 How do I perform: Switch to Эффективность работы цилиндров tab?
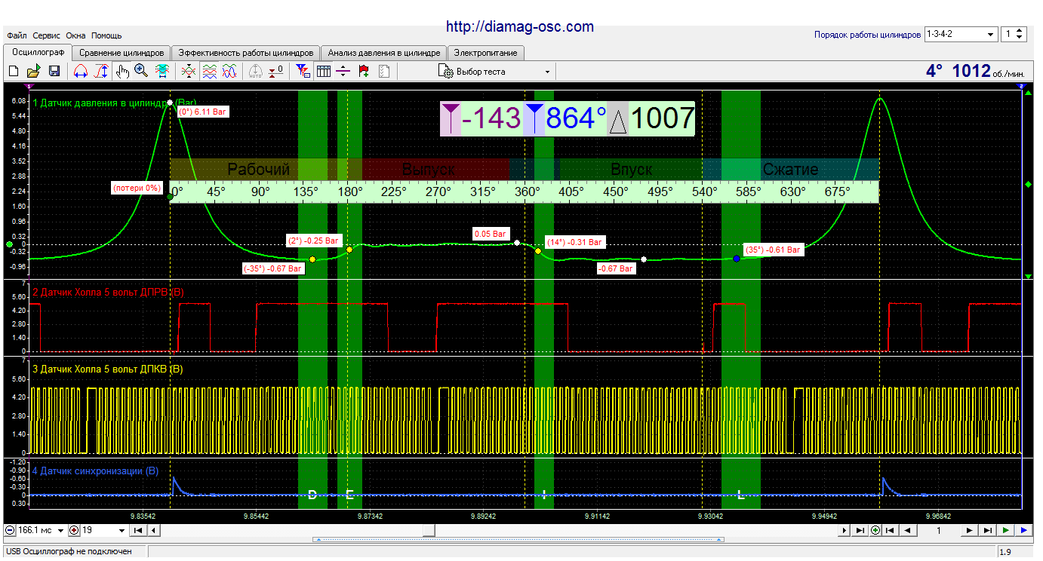click(x=245, y=54)
